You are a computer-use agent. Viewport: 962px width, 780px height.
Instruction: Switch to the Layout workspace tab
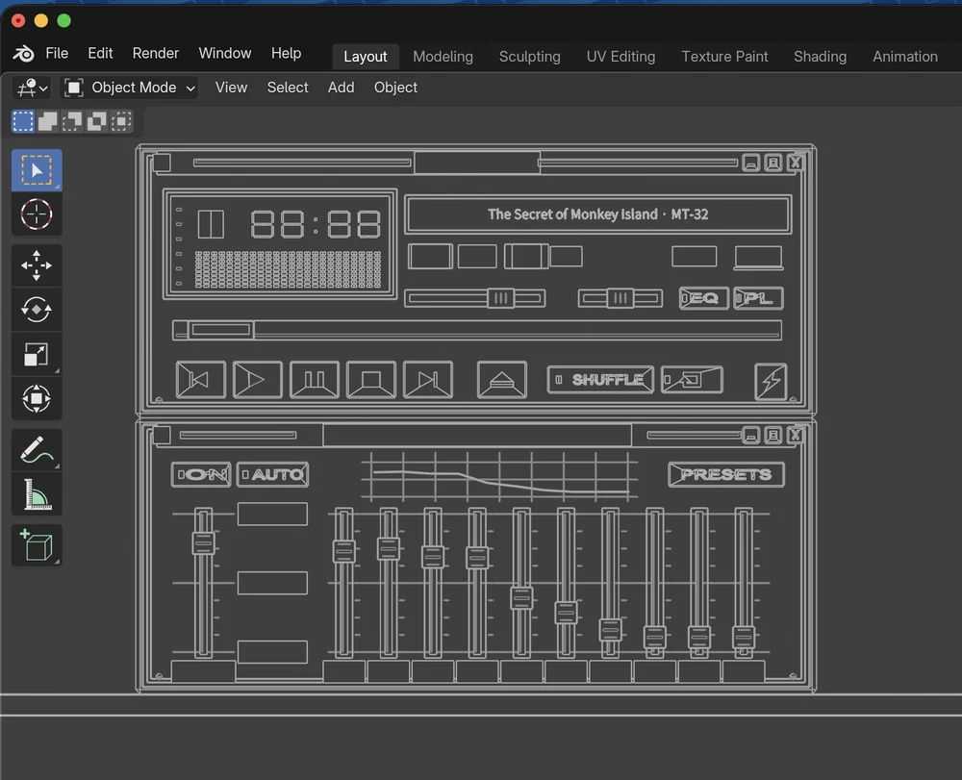click(366, 57)
